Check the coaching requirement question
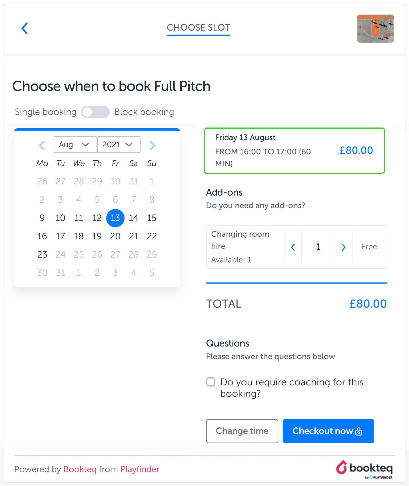409x486 pixels. click(211, 382)
